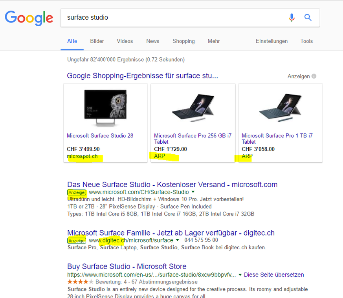Click the star rating for Microsoft Store

[x=80, y=282]
